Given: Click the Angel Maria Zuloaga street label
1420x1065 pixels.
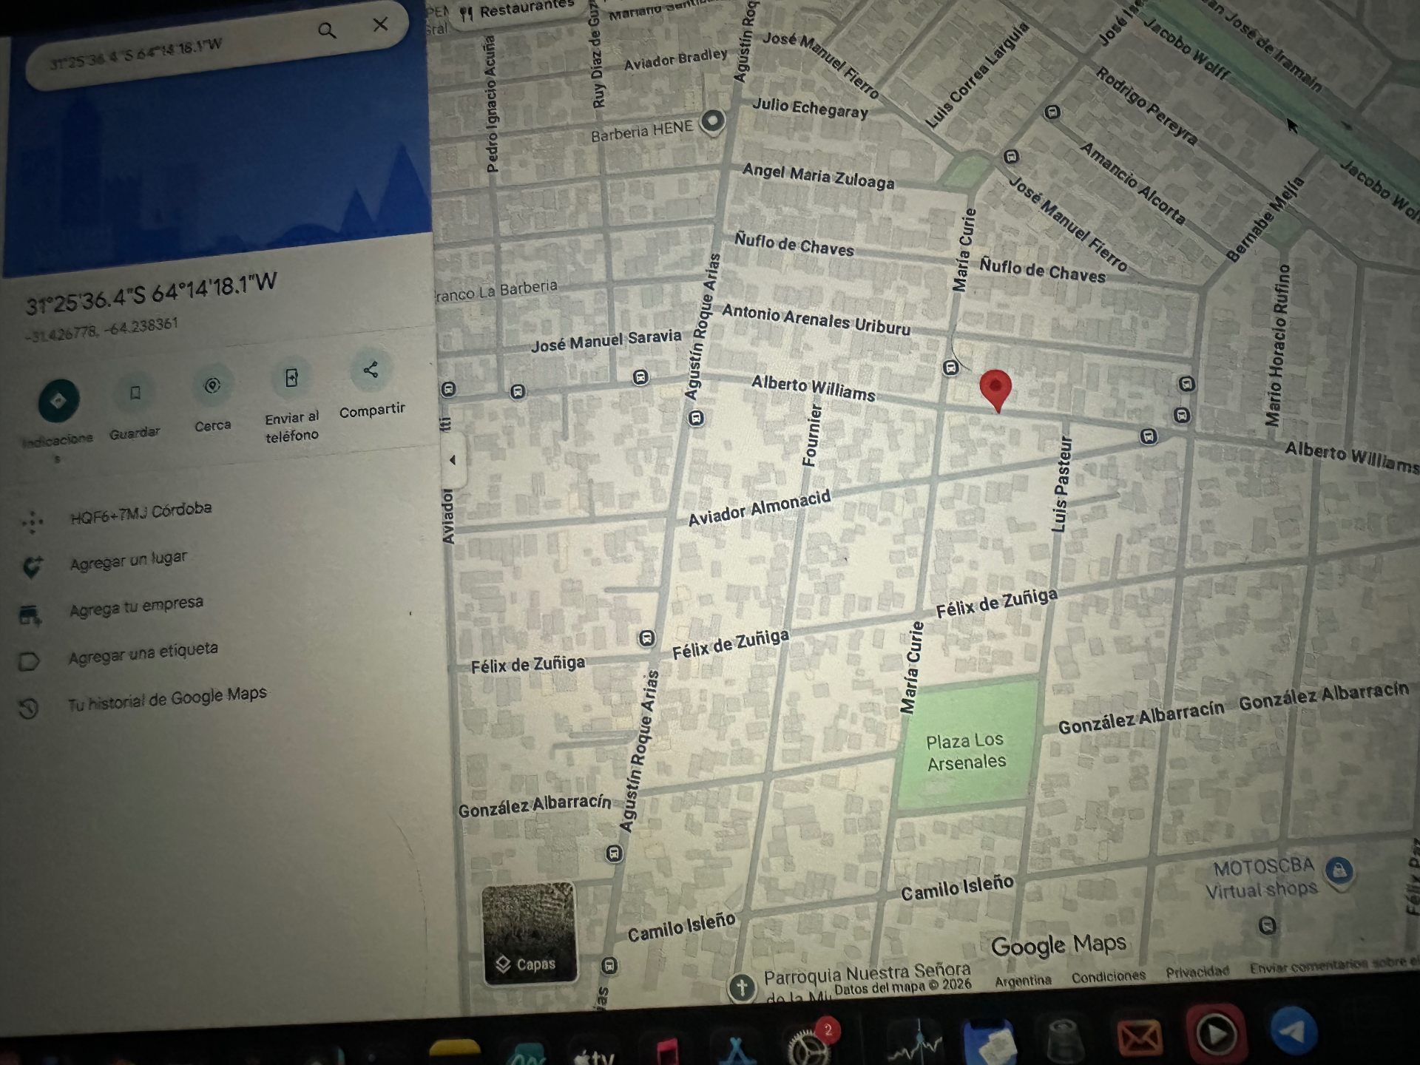Looking at the screenshot, I should pyautogui.click(x=818, y=176).
